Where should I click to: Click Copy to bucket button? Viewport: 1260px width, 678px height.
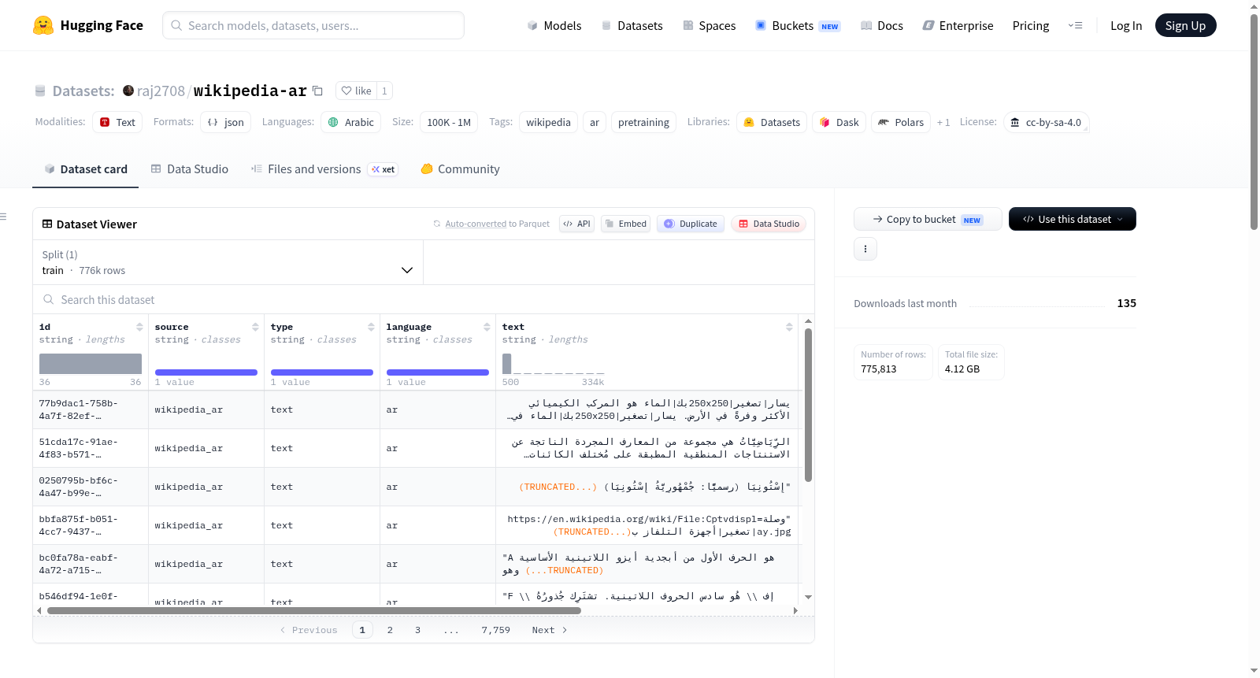pos(928,219)
